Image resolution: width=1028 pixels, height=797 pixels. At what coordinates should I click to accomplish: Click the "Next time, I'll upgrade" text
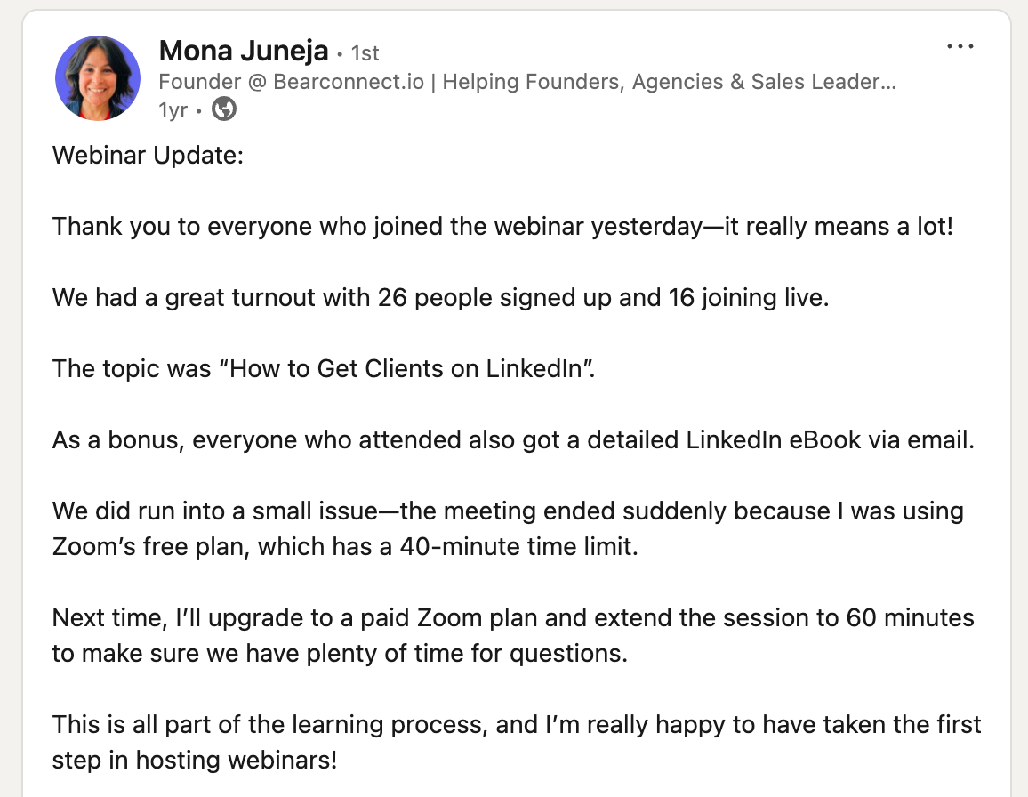click(174, 617)
